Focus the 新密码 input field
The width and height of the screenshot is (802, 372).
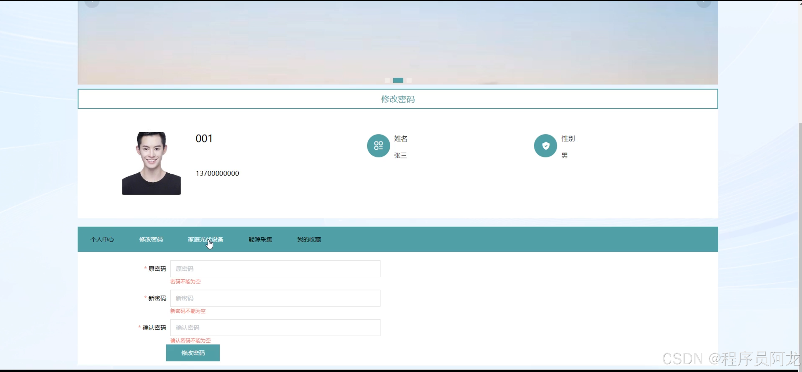pyautogui.click(x=275, y=298)
